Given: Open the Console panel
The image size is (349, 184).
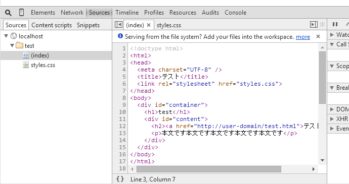Looking at the screenshot, I should [x=236, y=13].
